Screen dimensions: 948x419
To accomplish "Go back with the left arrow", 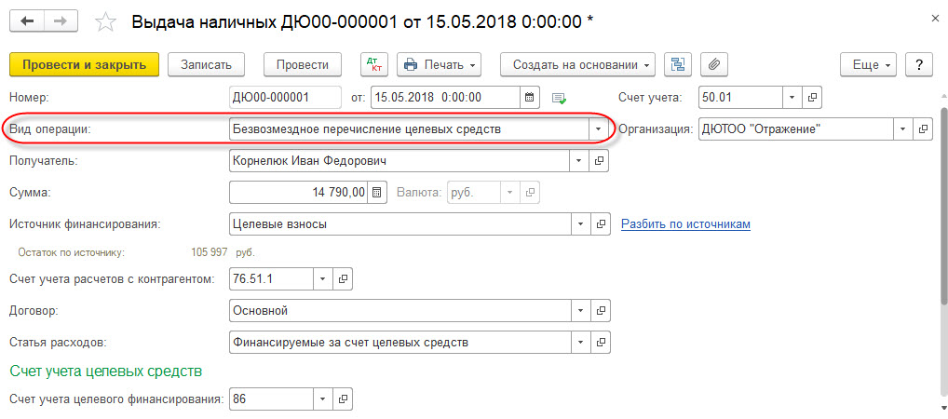I will coord(28,20).
